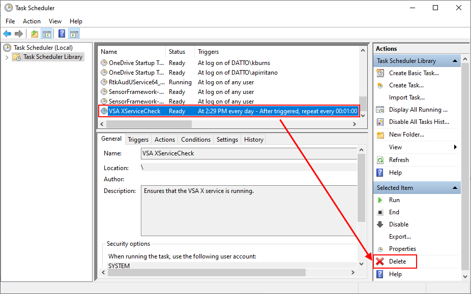The image size is (471, 294).
Task: Click Help under Selected Item actions
Action: 395,274
